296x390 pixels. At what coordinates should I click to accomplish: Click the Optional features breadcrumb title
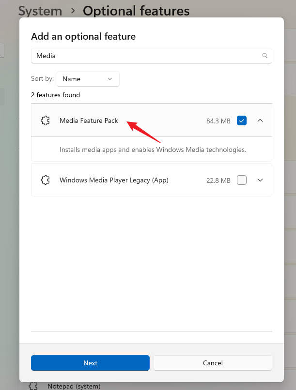pyautogui.click(x=136, y=11)
